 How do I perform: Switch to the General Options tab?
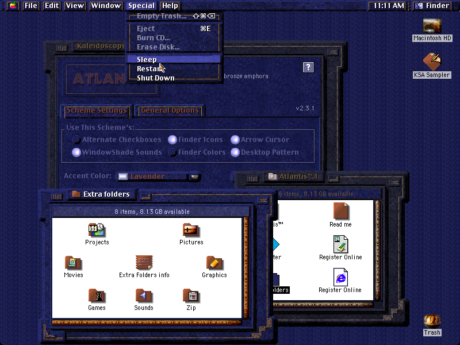(x=170, y=110)
